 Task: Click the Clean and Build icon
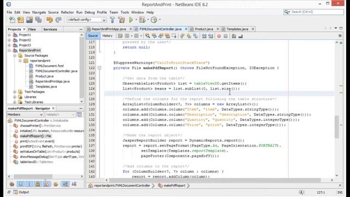point(121,20)
